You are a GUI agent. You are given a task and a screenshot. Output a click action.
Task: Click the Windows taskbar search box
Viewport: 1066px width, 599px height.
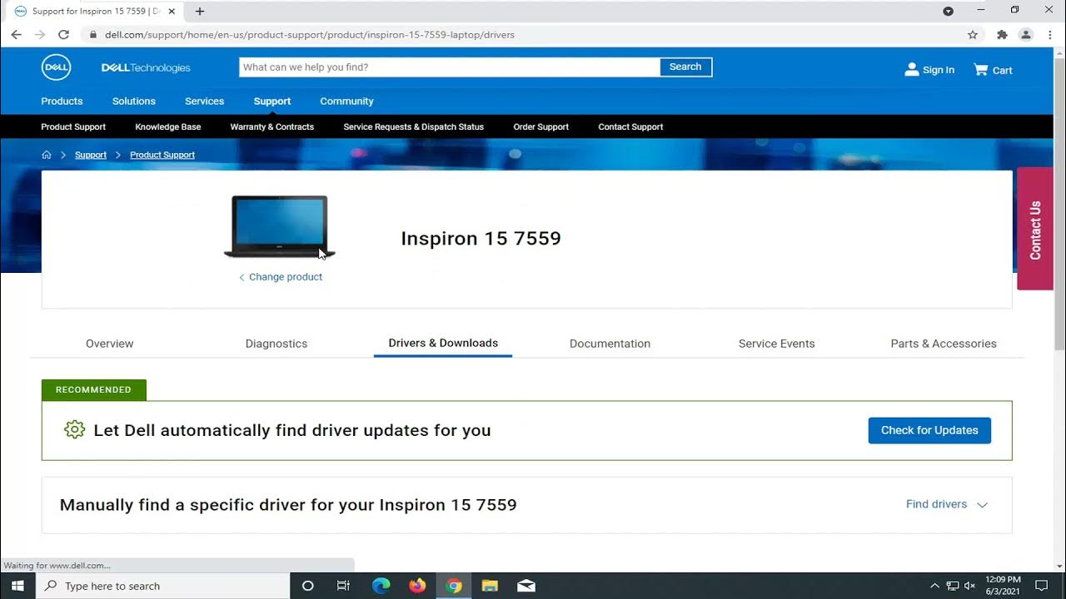163,586
